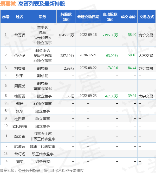The height and width of the screenshot is (173, 156).
Task: Select the name 曾巧巧
Action: 20,154
